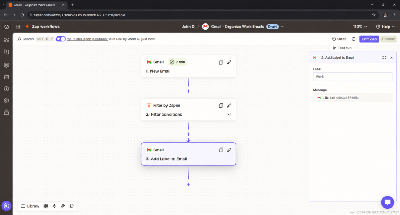Click John D. in the breadcrumb
Image resolution: width=400 pixels, height=215 pixels.
189,27
